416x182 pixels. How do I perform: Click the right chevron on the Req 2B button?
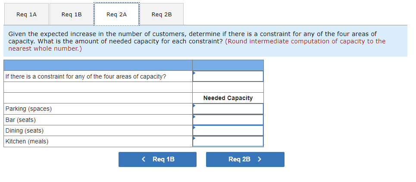point(260,159)
